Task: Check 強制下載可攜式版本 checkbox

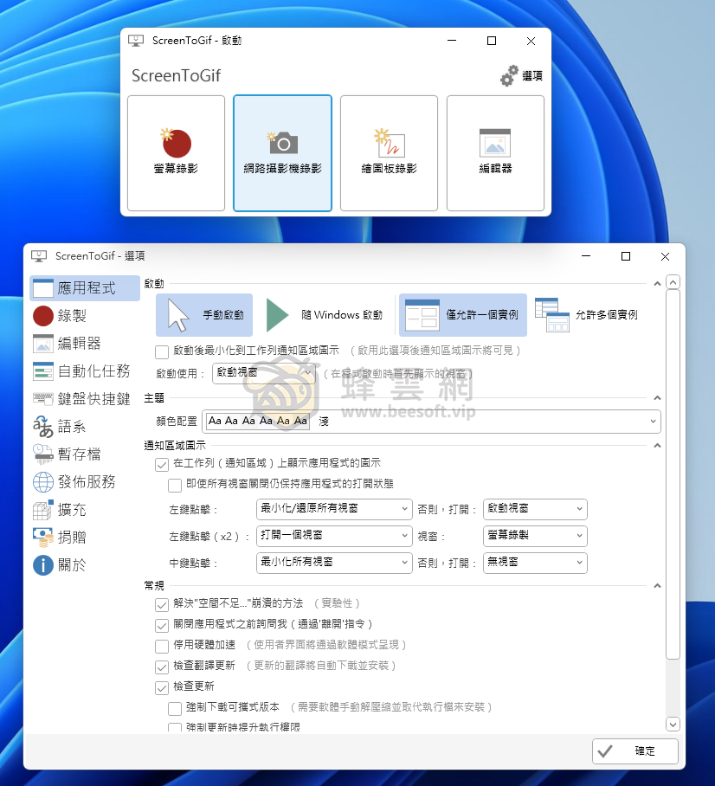Action: 175,709
